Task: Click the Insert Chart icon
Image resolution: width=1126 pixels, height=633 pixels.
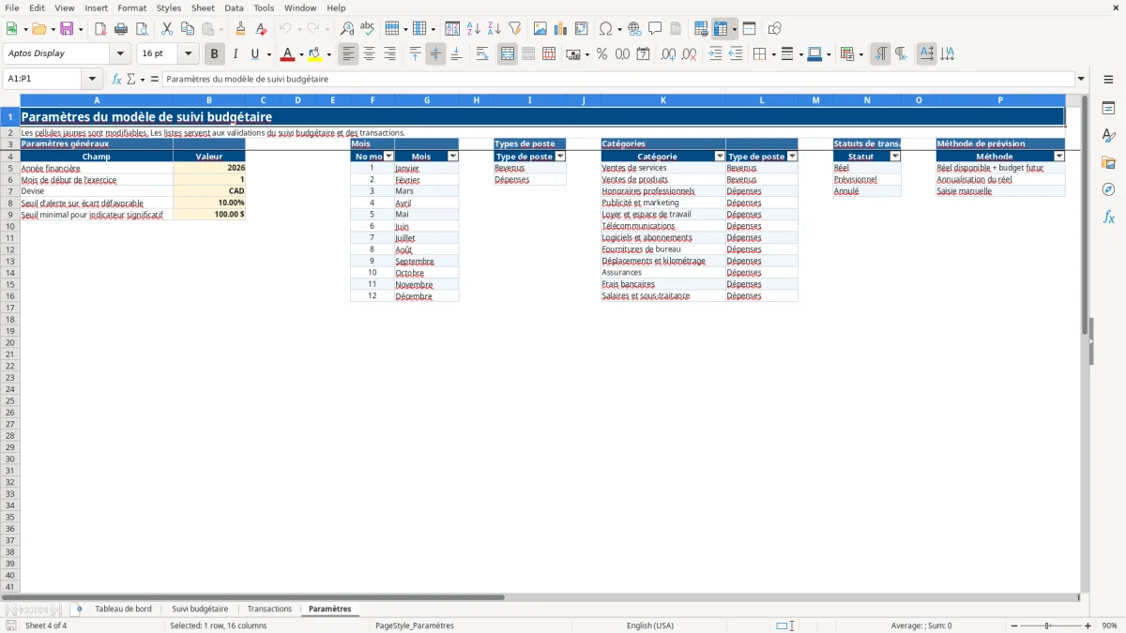Action: click(x=561, y=29)
